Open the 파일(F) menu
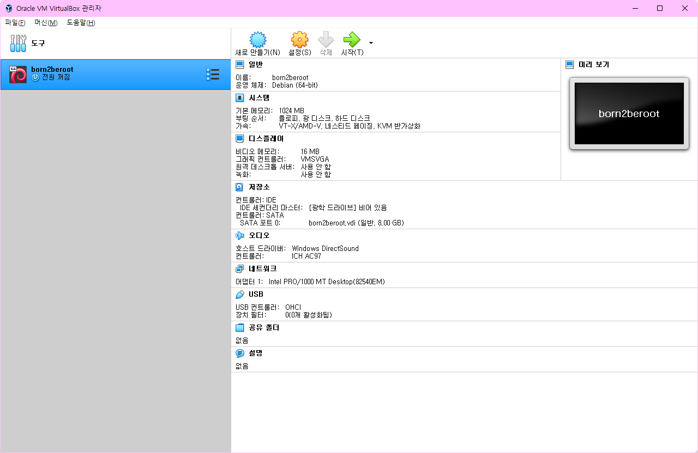The image size is (698, 453). click(x=15, y=22)
